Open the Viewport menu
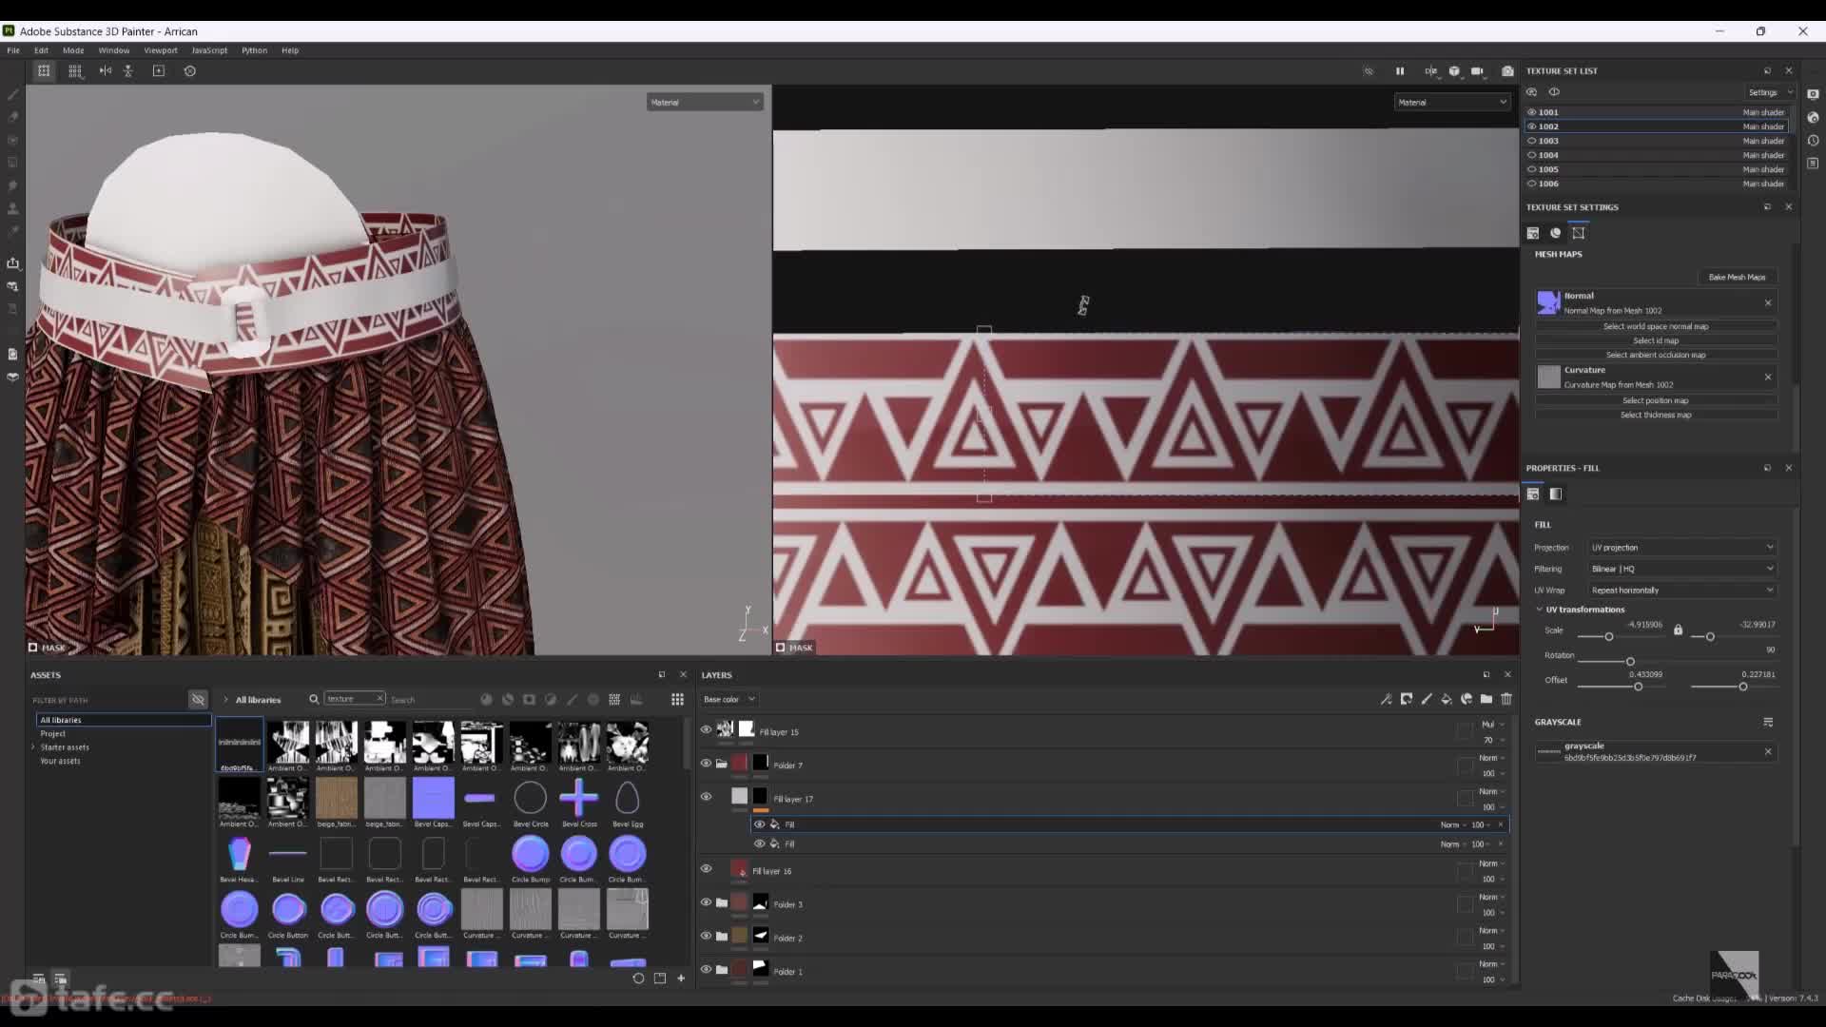Image resolution: width=1826 pixels, height=1027 pixels. (161, 50)
